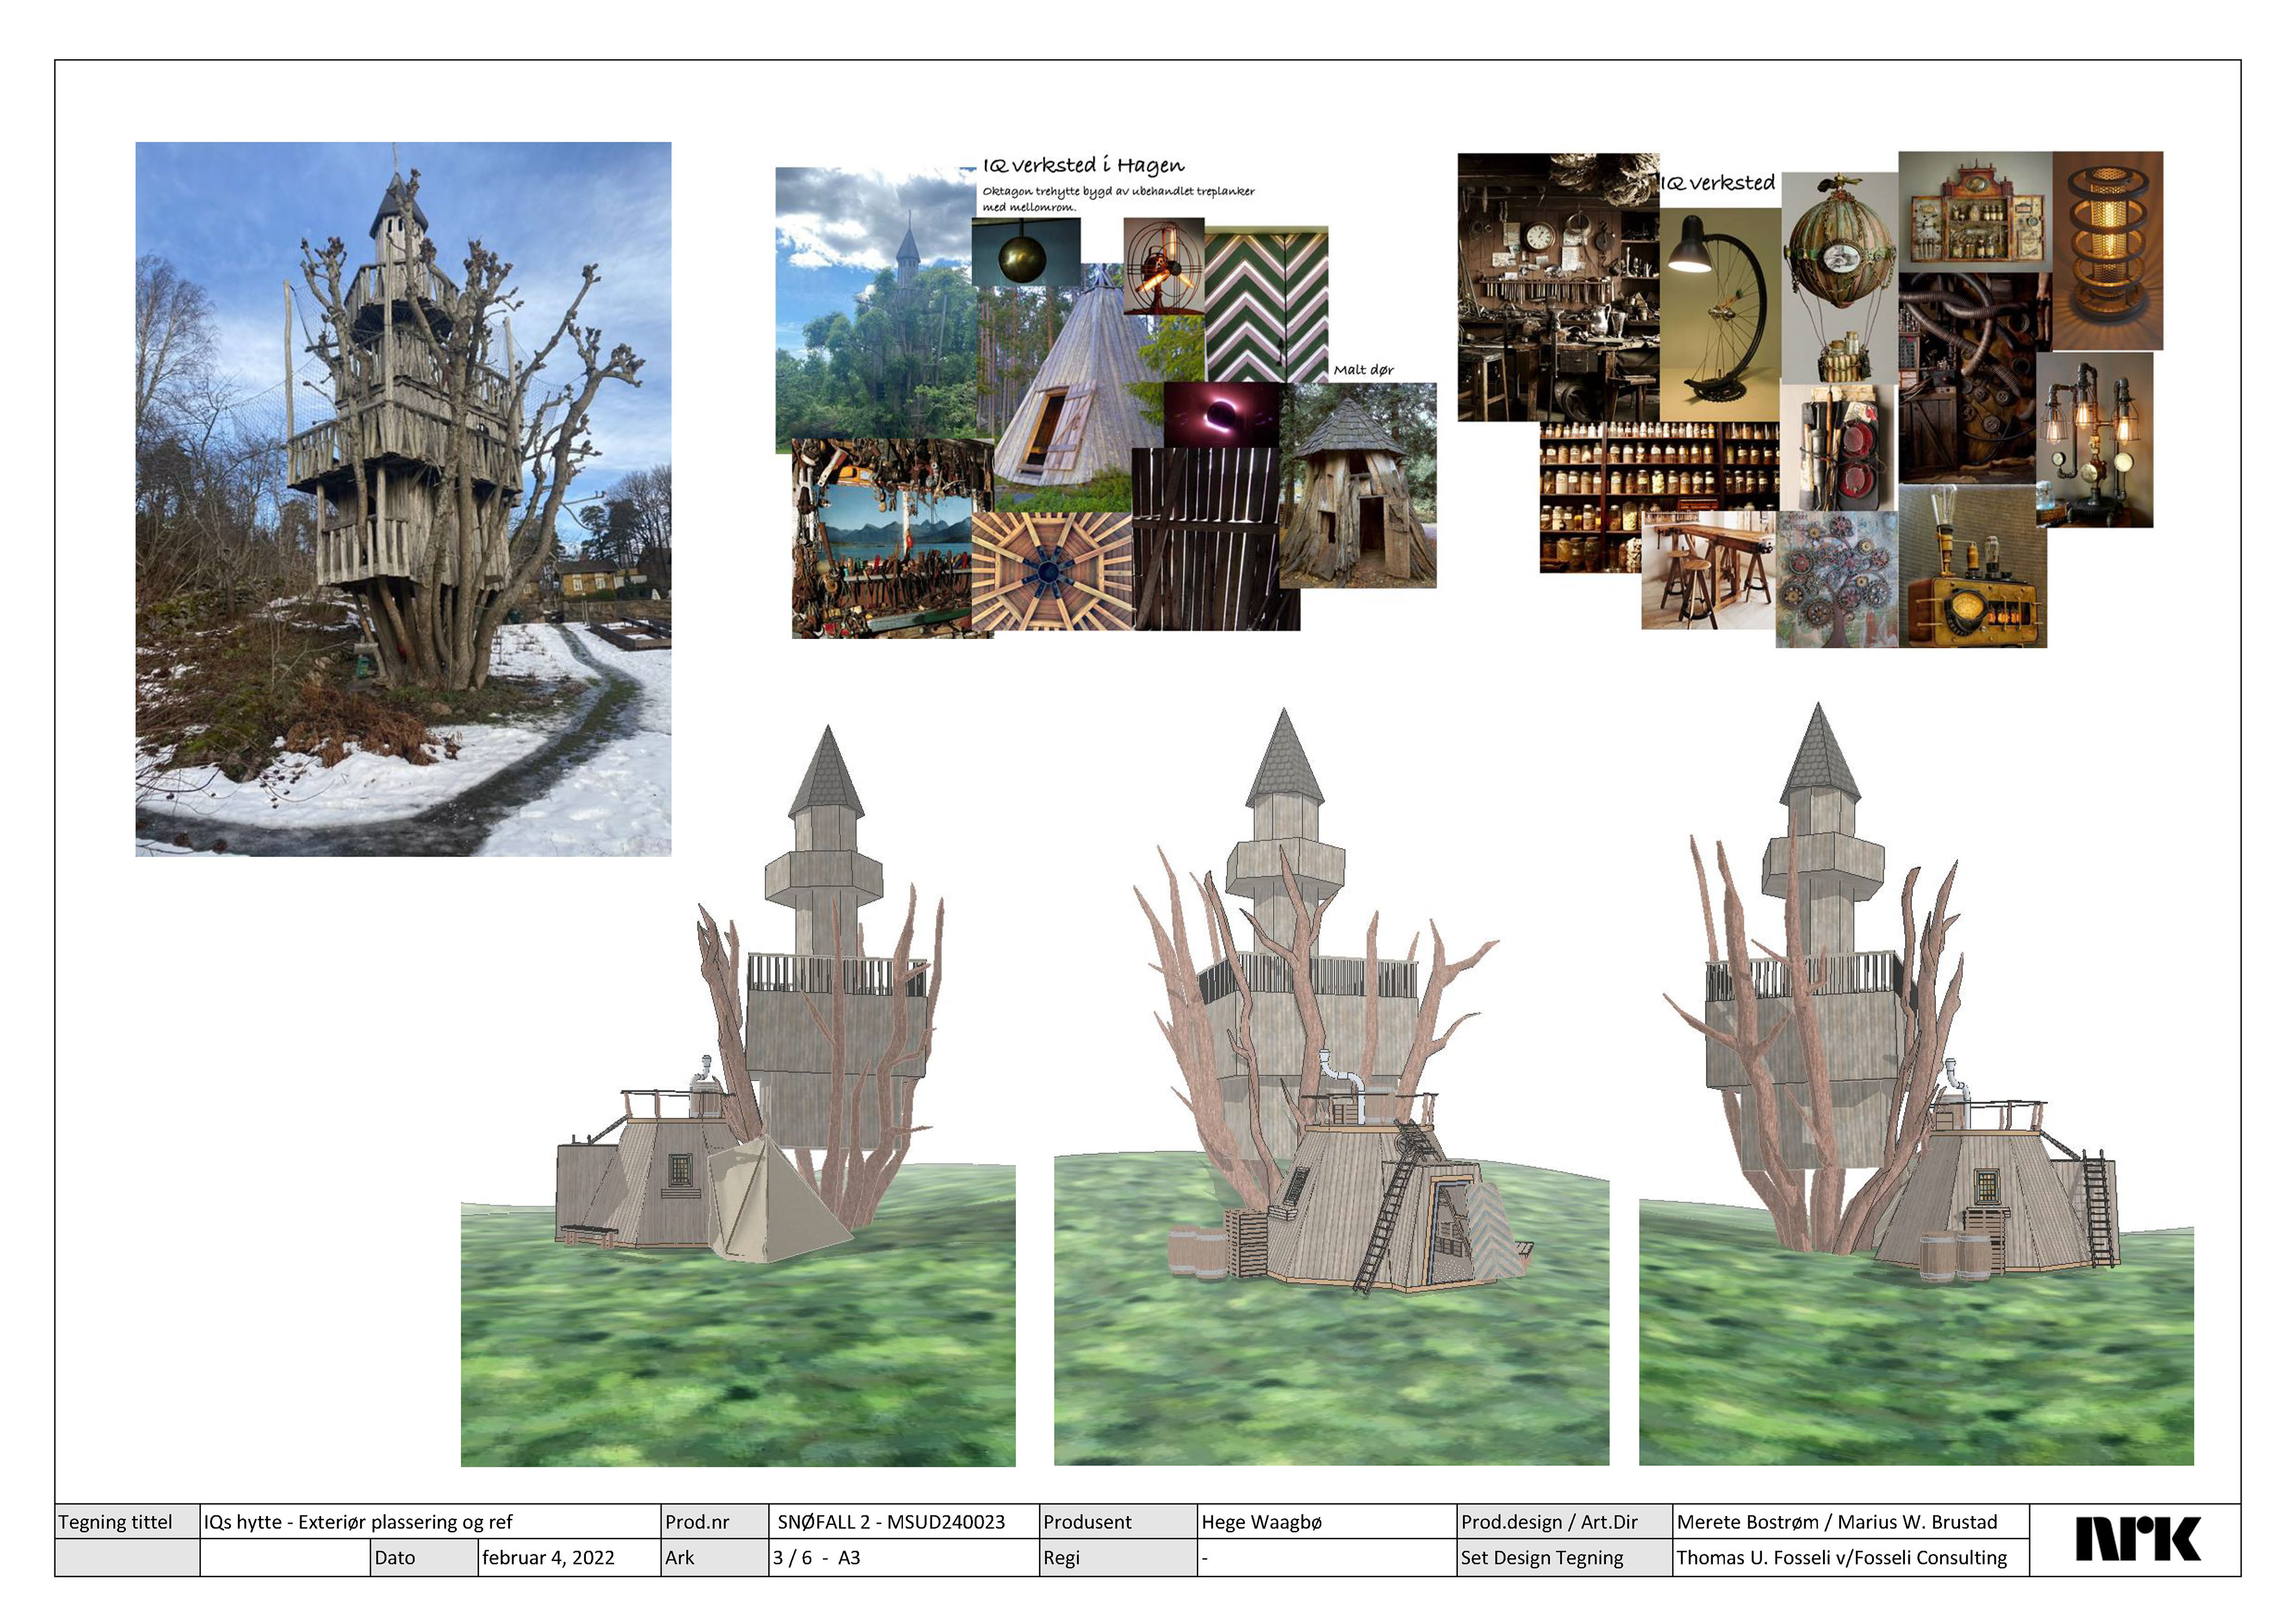
Task: Click the 'IQs hytte - Eksteriør plassering' title cell
Action: point(358,1522)
